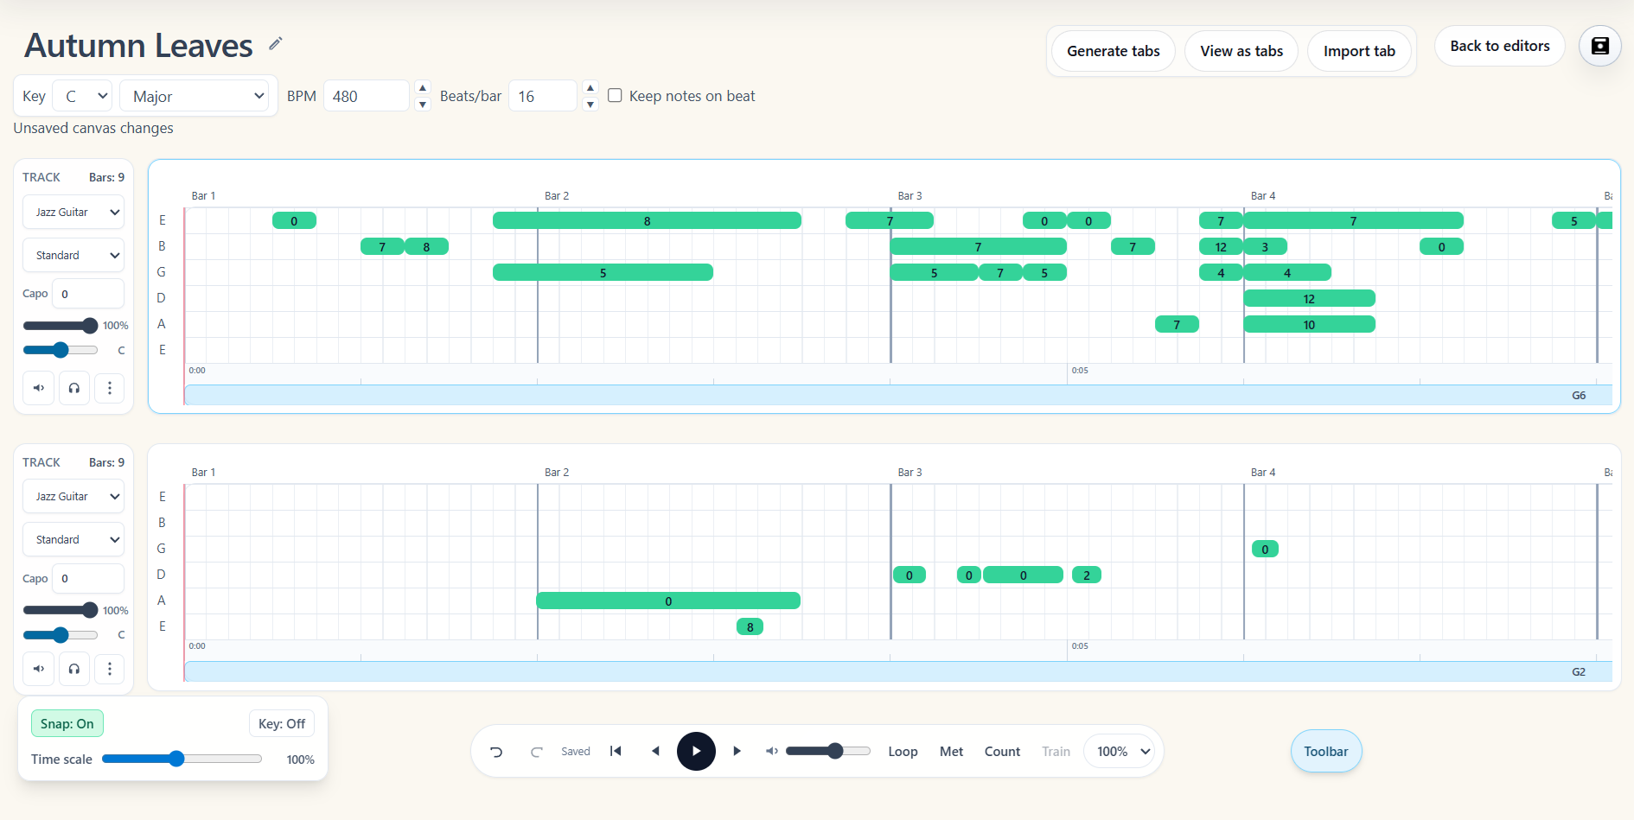Toggle the Count in option

1002,752
